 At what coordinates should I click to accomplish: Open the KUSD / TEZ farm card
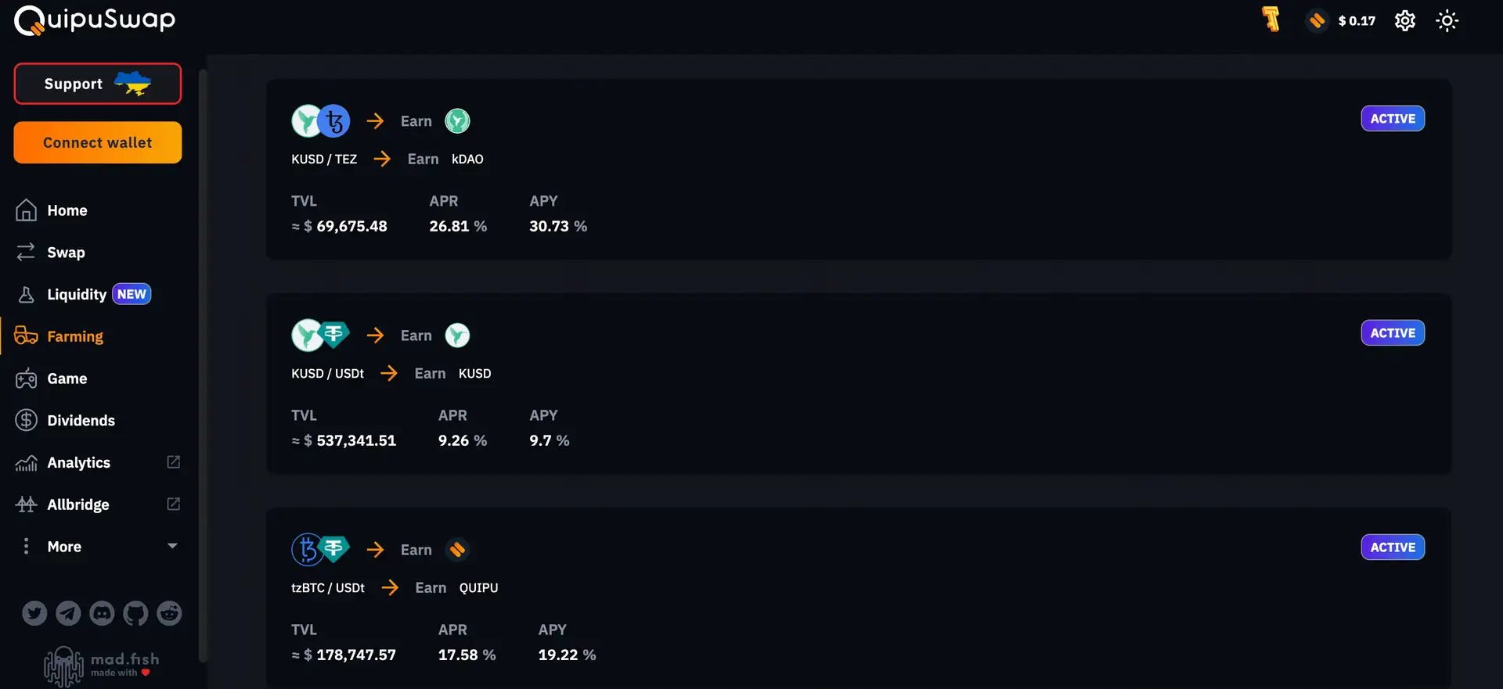[858, 169]
